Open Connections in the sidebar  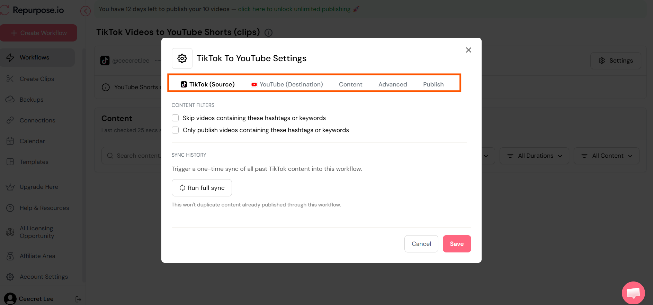click(x=37, y=120)
